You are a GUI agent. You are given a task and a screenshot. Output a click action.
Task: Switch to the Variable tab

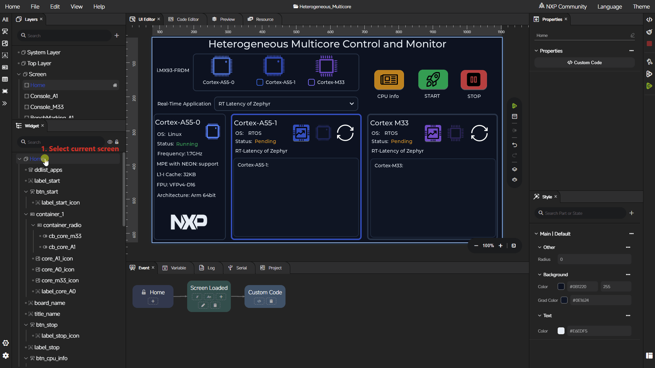[175, 268]
